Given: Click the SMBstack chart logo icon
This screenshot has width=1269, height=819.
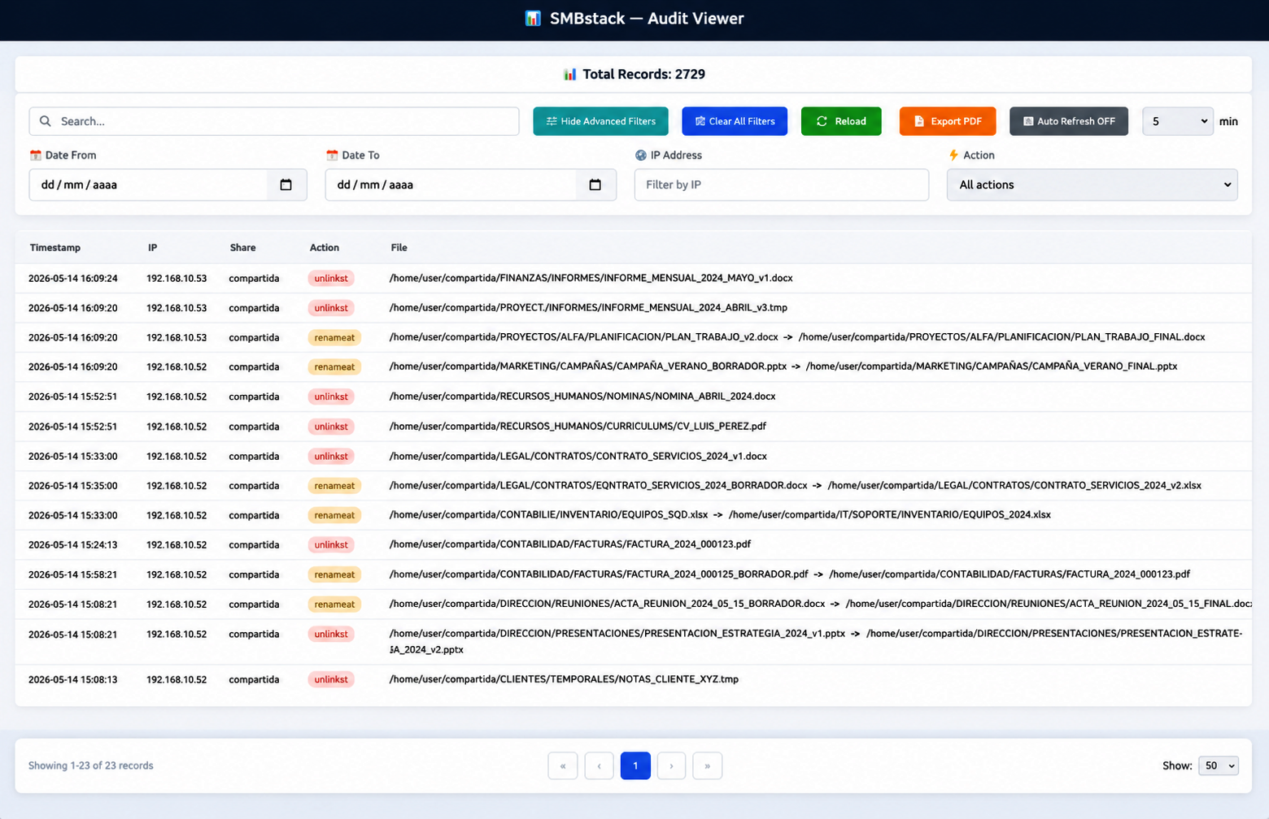Looking at the screenshot, I should (x=533, y=18).
